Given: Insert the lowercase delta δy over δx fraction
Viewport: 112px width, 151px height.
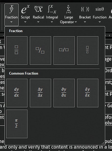Looking at the screenshot, I should pos(88,93).
